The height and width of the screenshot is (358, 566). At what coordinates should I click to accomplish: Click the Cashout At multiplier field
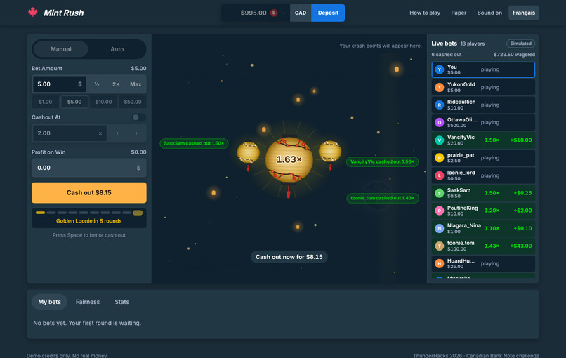click(70, 133)
